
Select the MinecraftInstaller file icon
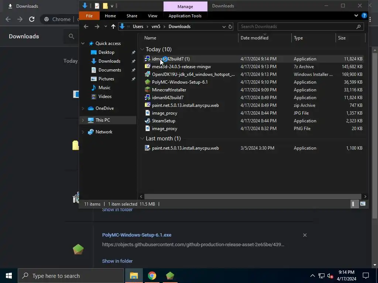148,90
